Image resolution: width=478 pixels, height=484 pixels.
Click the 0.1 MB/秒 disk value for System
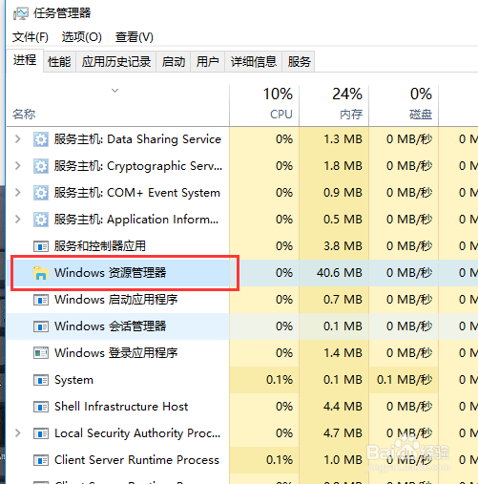coord(405,380)
